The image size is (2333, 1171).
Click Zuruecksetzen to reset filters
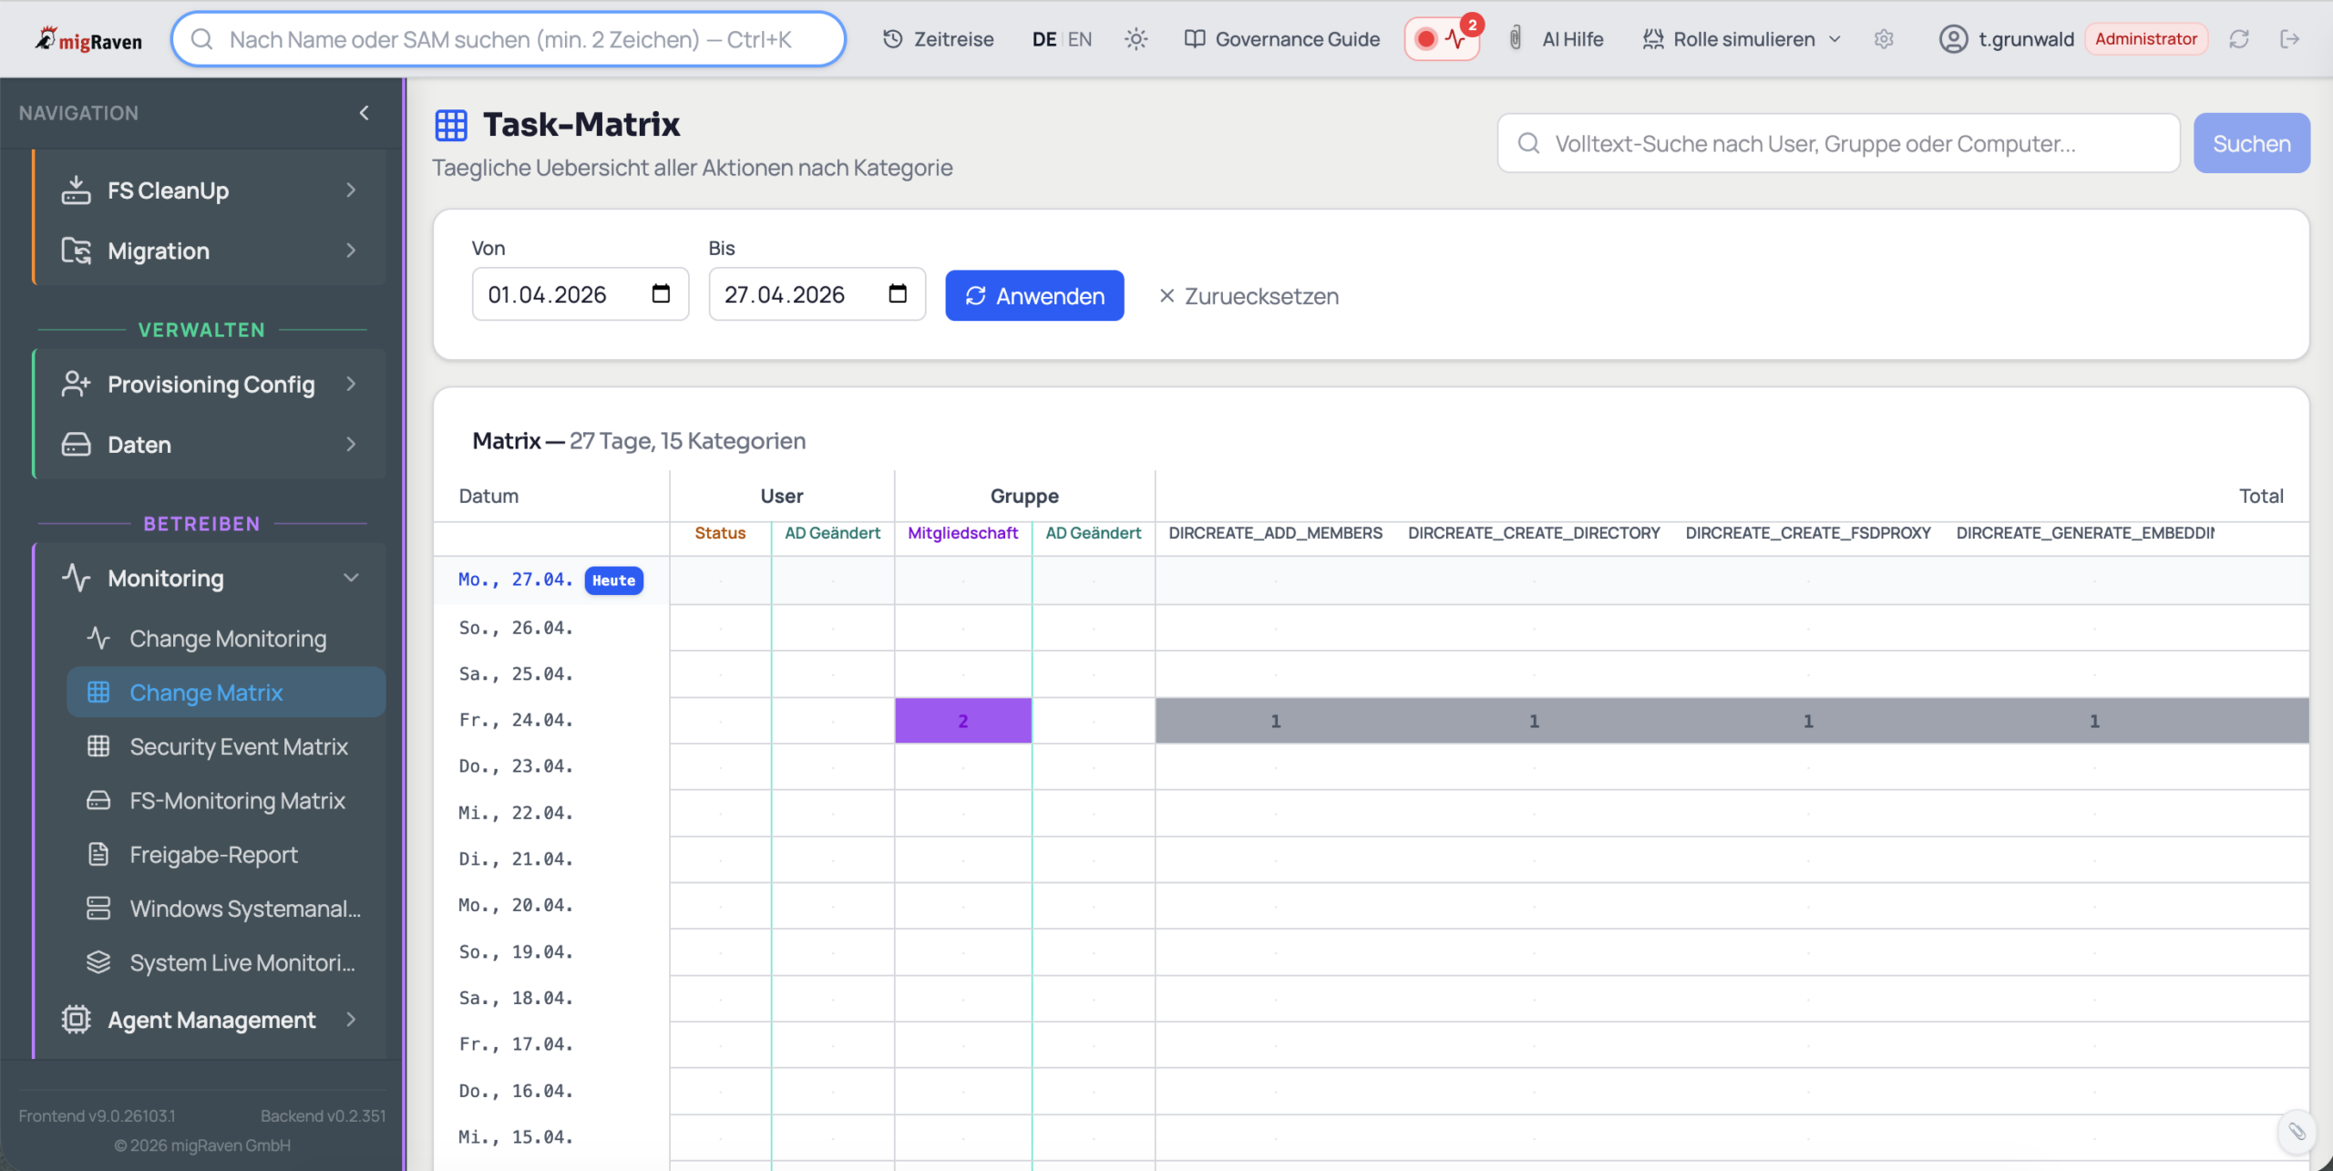click(x=1249, y=296)
